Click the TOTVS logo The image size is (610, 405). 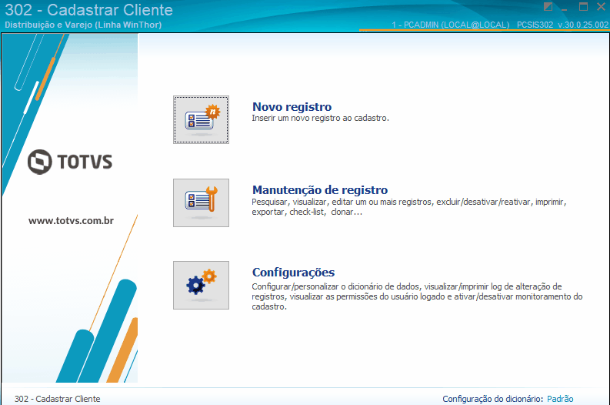pyautogui.click(x=70, y=162)
